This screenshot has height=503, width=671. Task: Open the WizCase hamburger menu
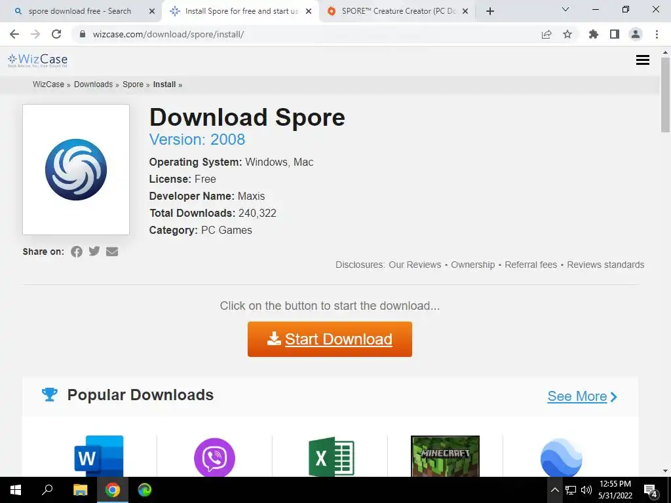[642, 60]
